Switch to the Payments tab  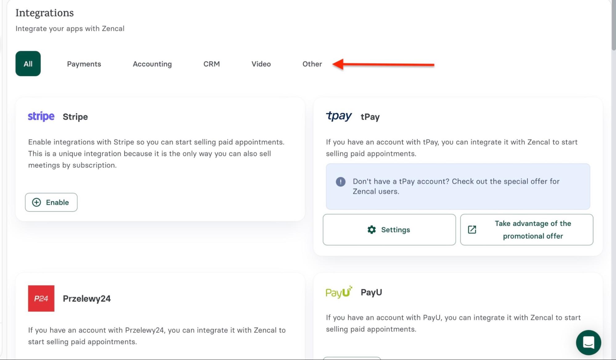click(84, 64)
